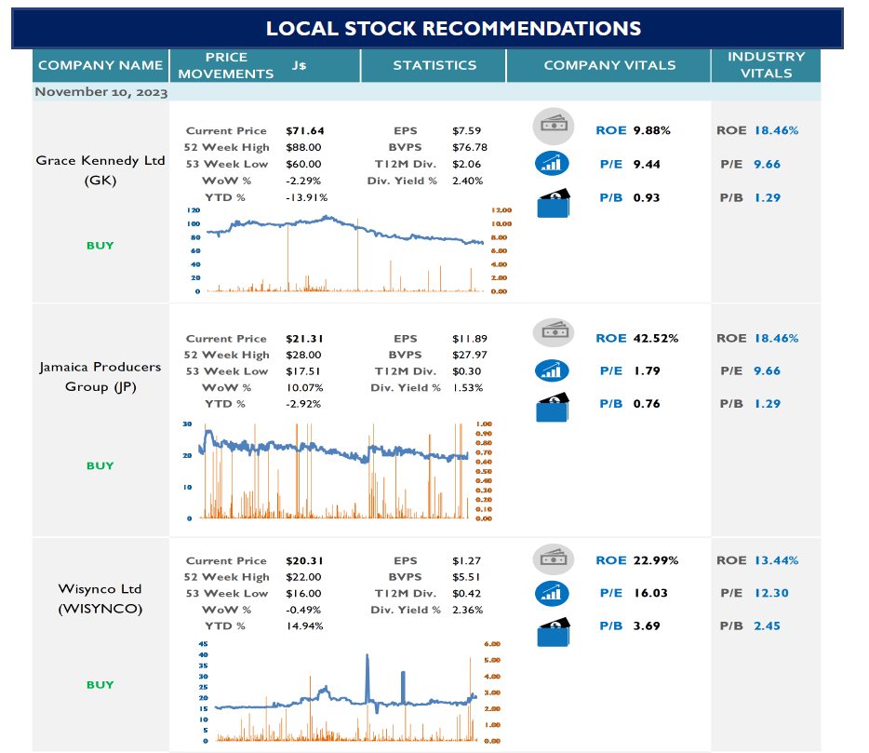Click the INDUSTRY VITALS column header
This screenshot has width=869, height=753.
766,65
